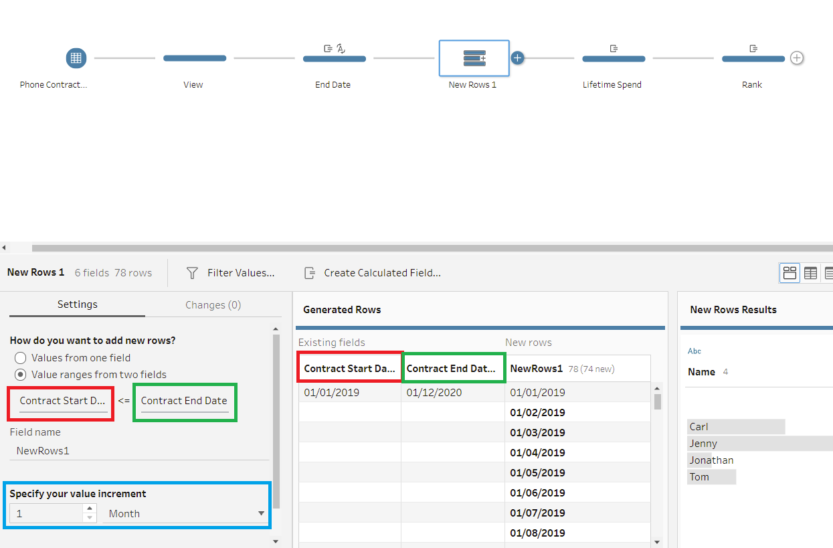The width and height of the screenshot is (833, 548).
Task: Click the NewRows1 field name input
Action: (x=139, y=451)
